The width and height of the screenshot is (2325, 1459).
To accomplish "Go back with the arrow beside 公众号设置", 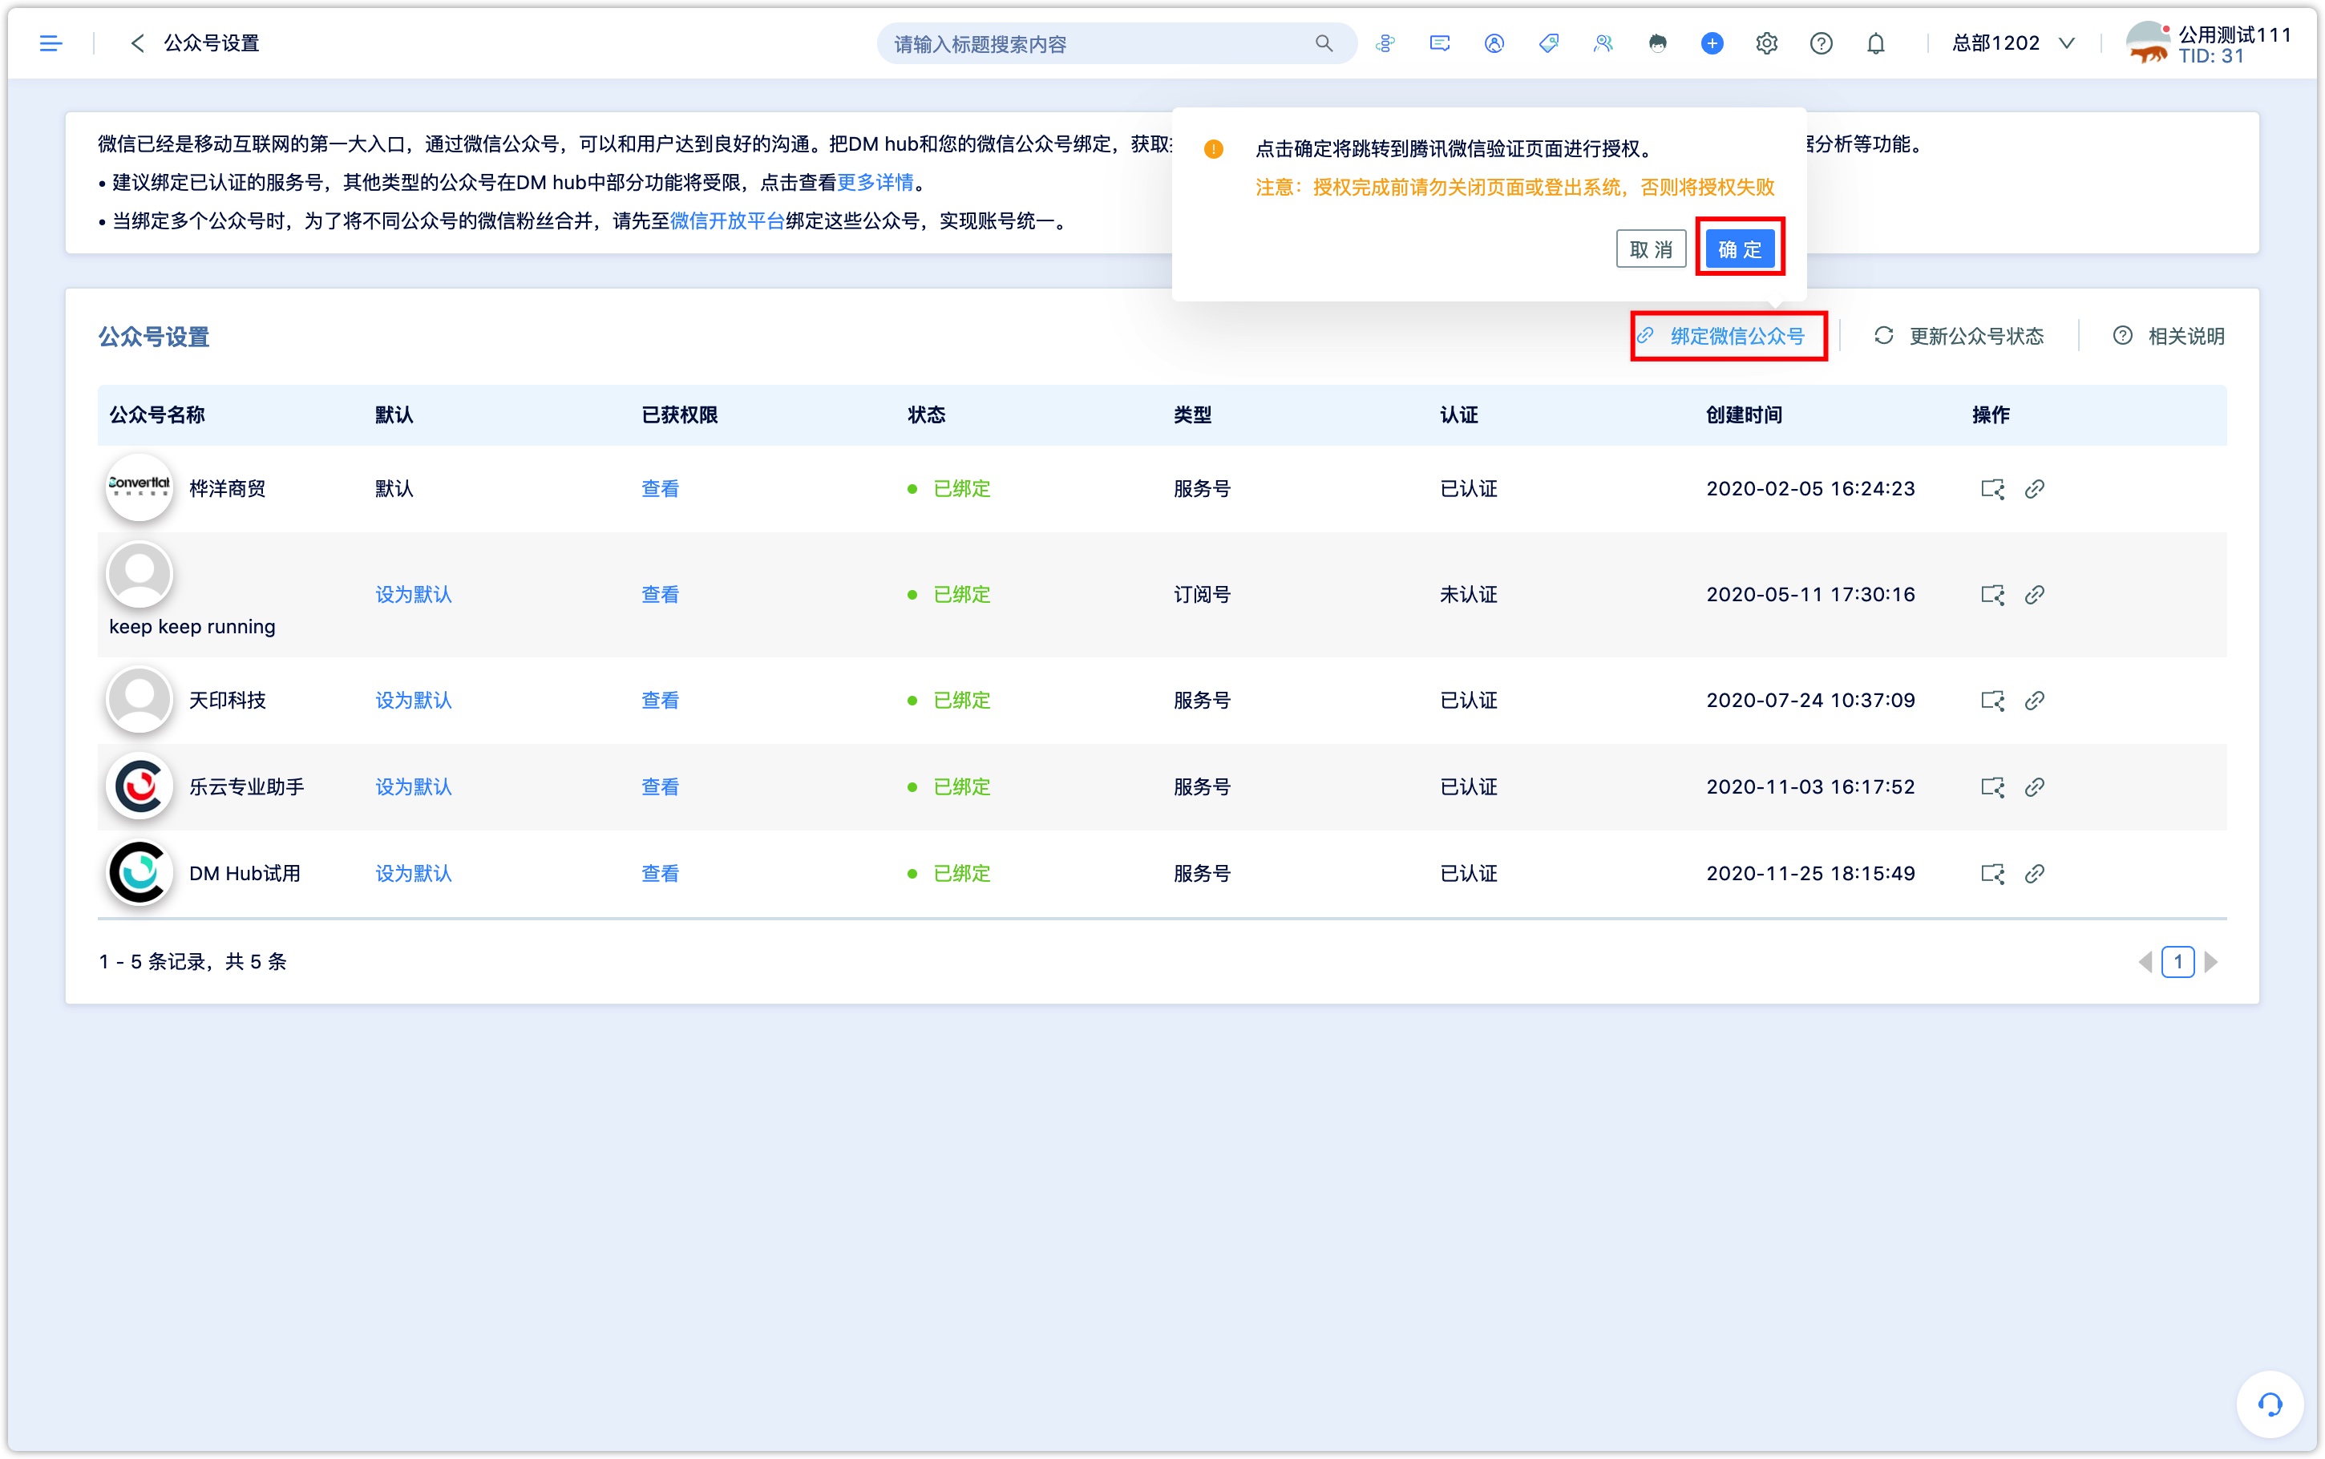I will click(137, 43).
